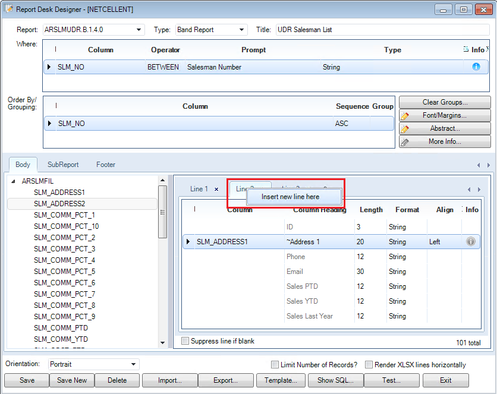Image resolution: width=497 pixels, height=394 pixels.
Task: Enable Limit Number of Records checkbox
Action: [275, 364]
